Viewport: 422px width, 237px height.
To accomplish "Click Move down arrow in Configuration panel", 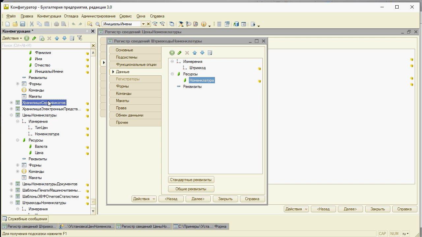I will 64,38.
